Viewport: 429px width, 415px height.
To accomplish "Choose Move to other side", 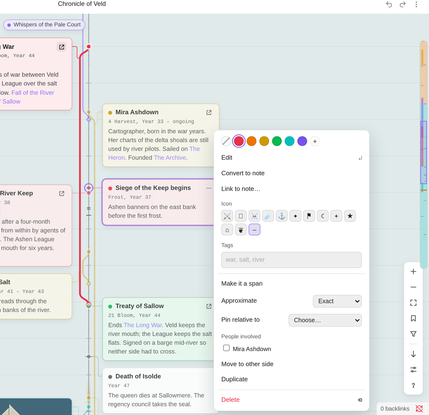I will coord(291,364).
